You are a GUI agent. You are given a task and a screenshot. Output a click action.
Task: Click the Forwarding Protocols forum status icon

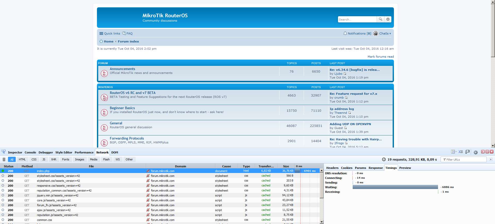pos(104,143)
